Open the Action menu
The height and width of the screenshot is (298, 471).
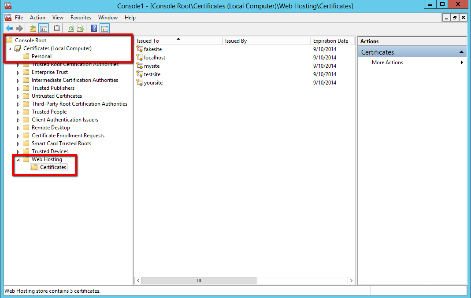tap(37, 18)
